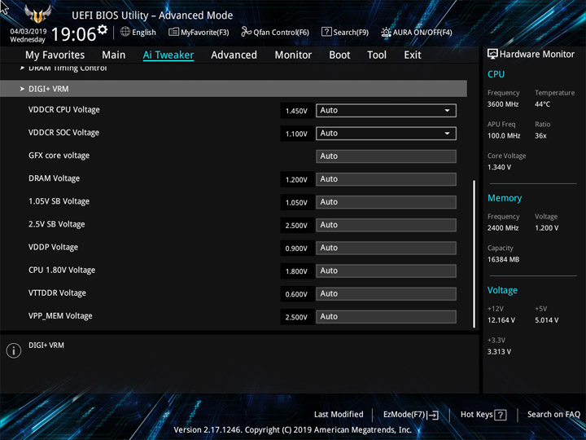
Task: Click the 1.340 V core voltage reading
Action: [499, 167]
